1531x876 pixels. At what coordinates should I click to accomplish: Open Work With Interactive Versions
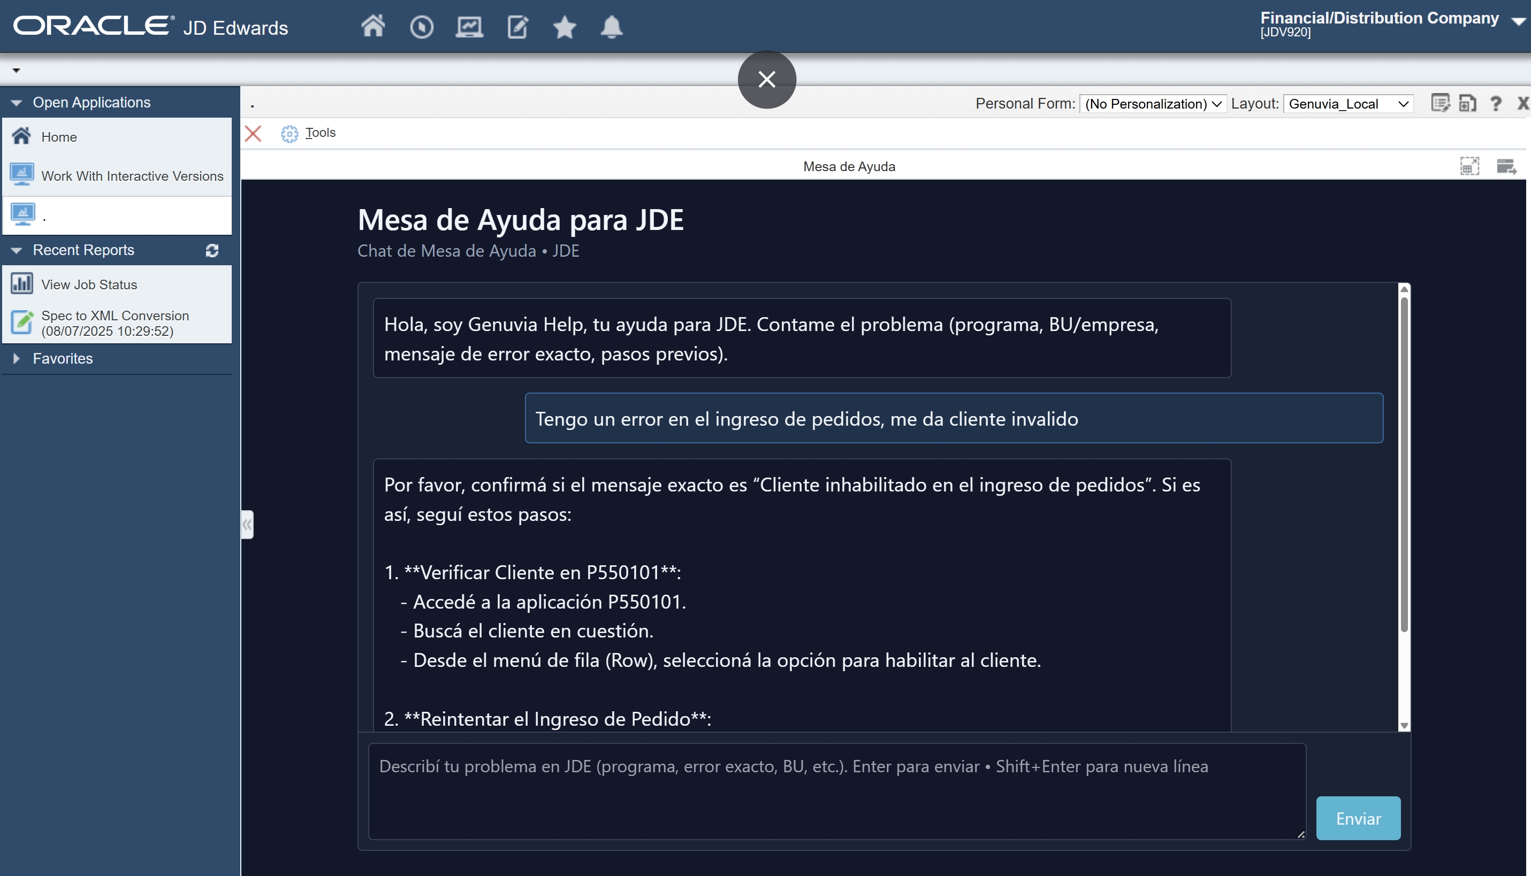(x=133, y=175)
